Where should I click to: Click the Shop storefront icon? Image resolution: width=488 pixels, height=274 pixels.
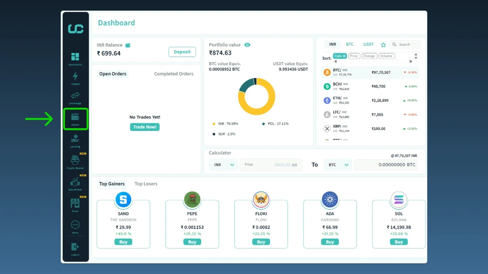[75, 203]
